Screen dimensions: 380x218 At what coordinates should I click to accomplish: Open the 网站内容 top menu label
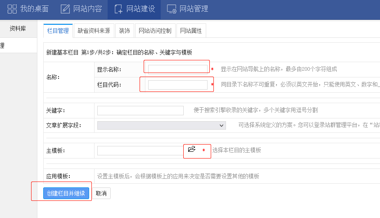pos(87,9)
